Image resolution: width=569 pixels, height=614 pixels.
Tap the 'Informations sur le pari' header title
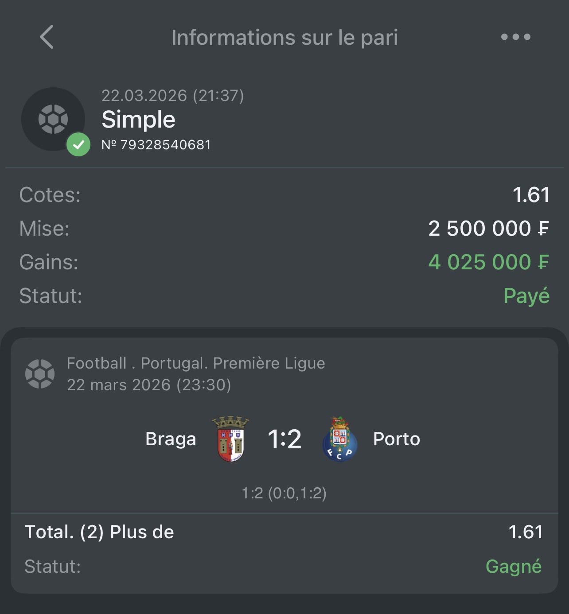coord(284,37)
